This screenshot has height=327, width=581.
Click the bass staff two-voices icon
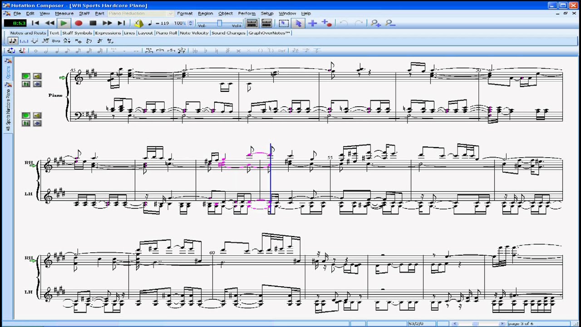tap(26, 123)
